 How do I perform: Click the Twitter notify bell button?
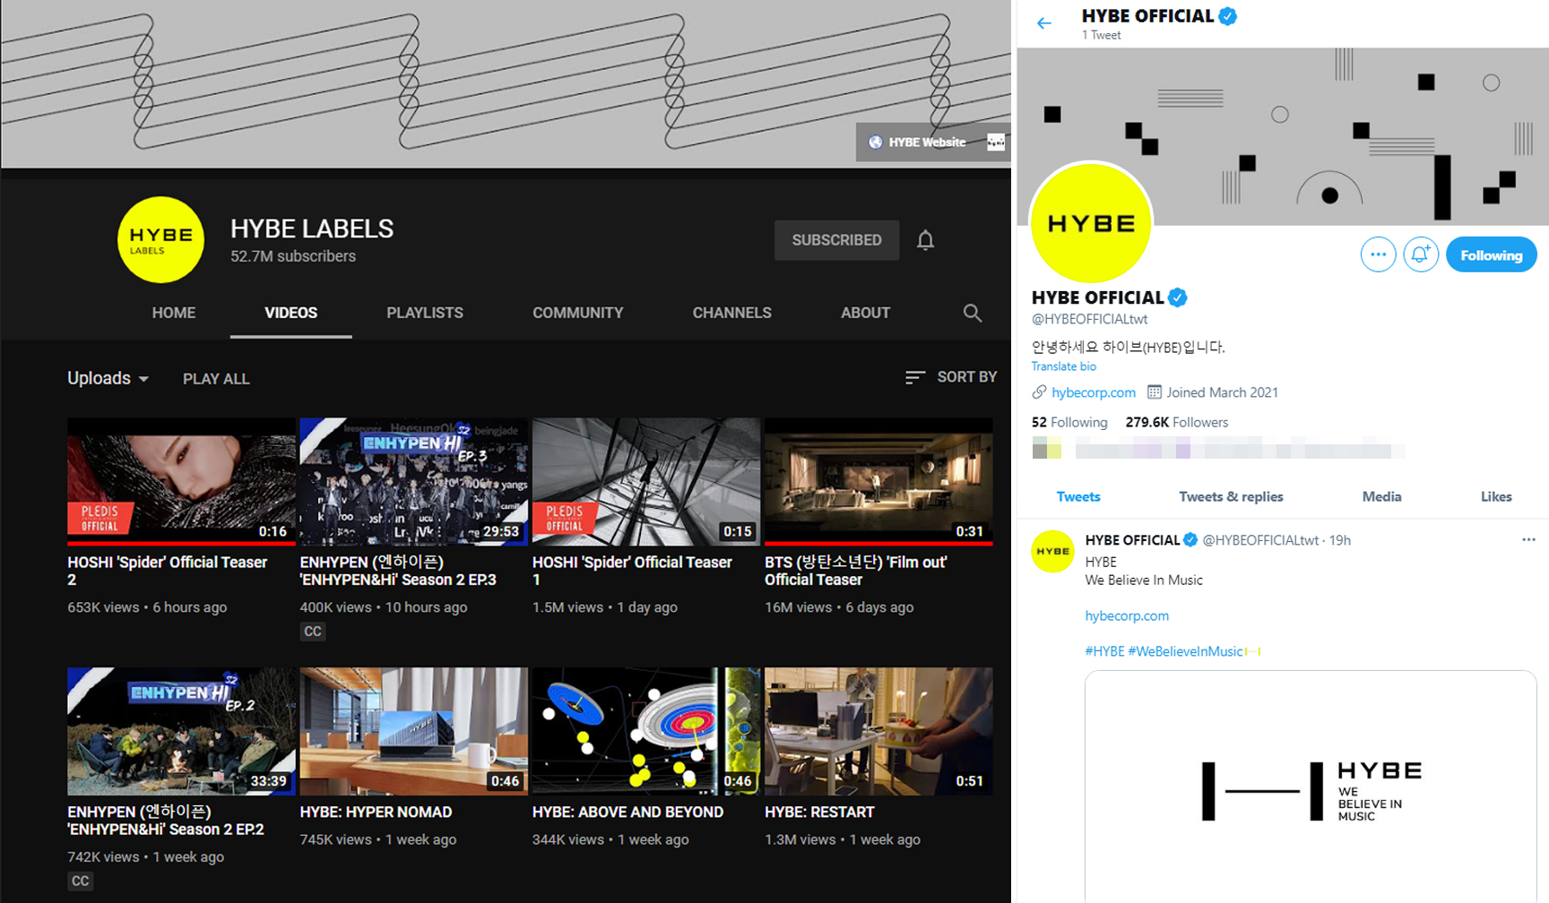click(1421, 254)
